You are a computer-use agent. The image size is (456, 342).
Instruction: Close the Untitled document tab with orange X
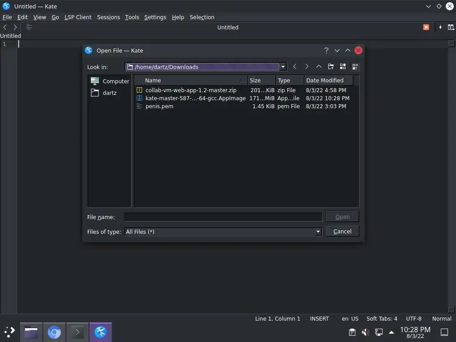point(426,27)
